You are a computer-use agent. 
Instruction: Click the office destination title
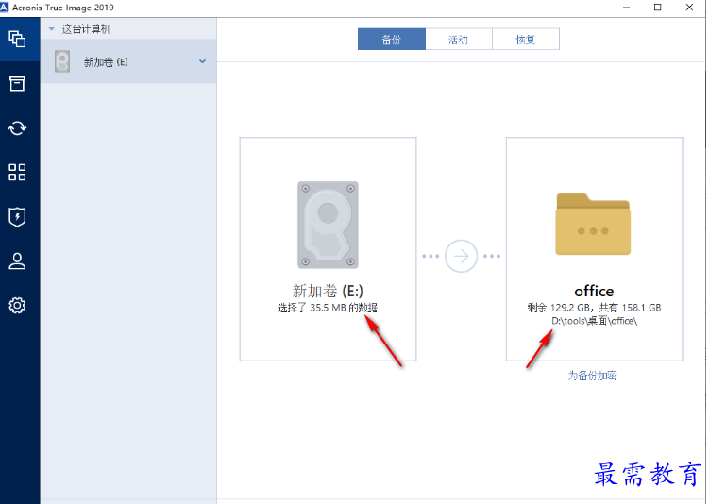tap(594, 291)
